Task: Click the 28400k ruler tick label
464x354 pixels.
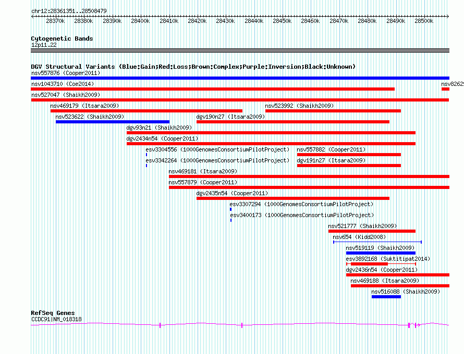Action: tap(140, 21)
